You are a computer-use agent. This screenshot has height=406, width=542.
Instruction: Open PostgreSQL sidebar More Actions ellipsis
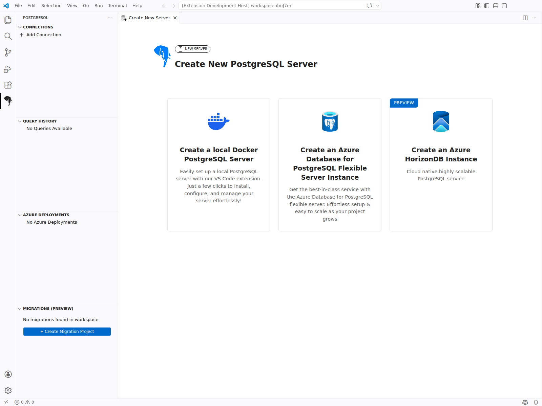(x=110, y=18)
